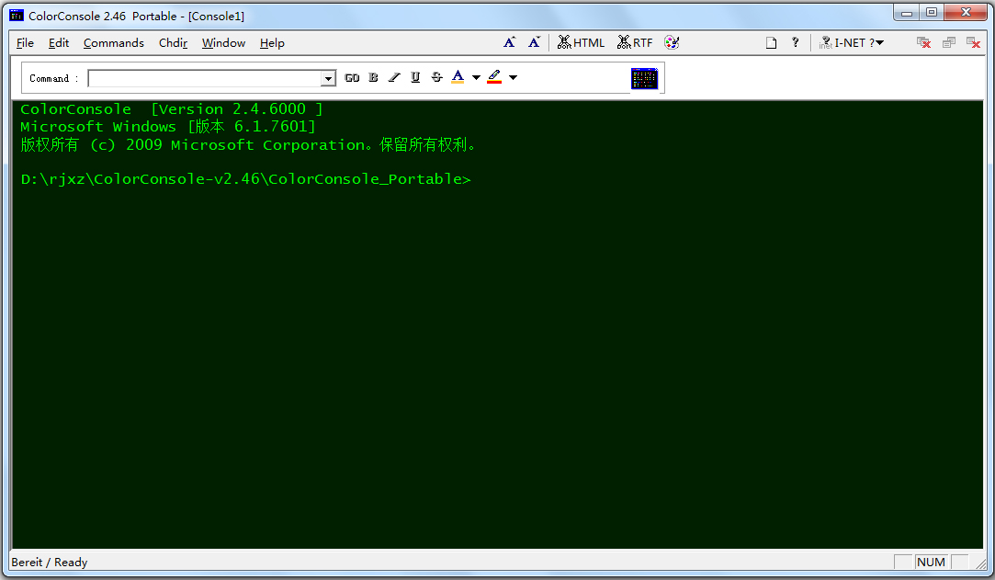Viewport: 995px width, 580px height.
Task: Open the Chdir menu
Action: 173,43
